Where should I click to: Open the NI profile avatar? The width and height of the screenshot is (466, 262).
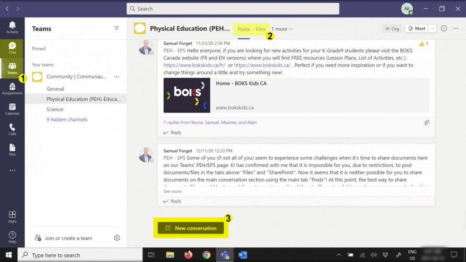[x=407, y=9]
